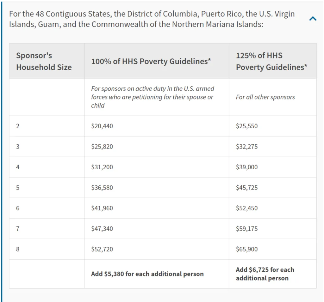Select the household size 8 row label
This screenshot has height=302, width=324.
18,249
